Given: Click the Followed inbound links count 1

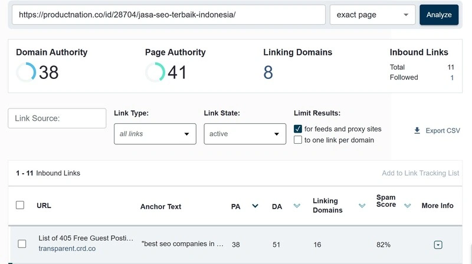Looking at the screenshot, I should pos(452,78).
